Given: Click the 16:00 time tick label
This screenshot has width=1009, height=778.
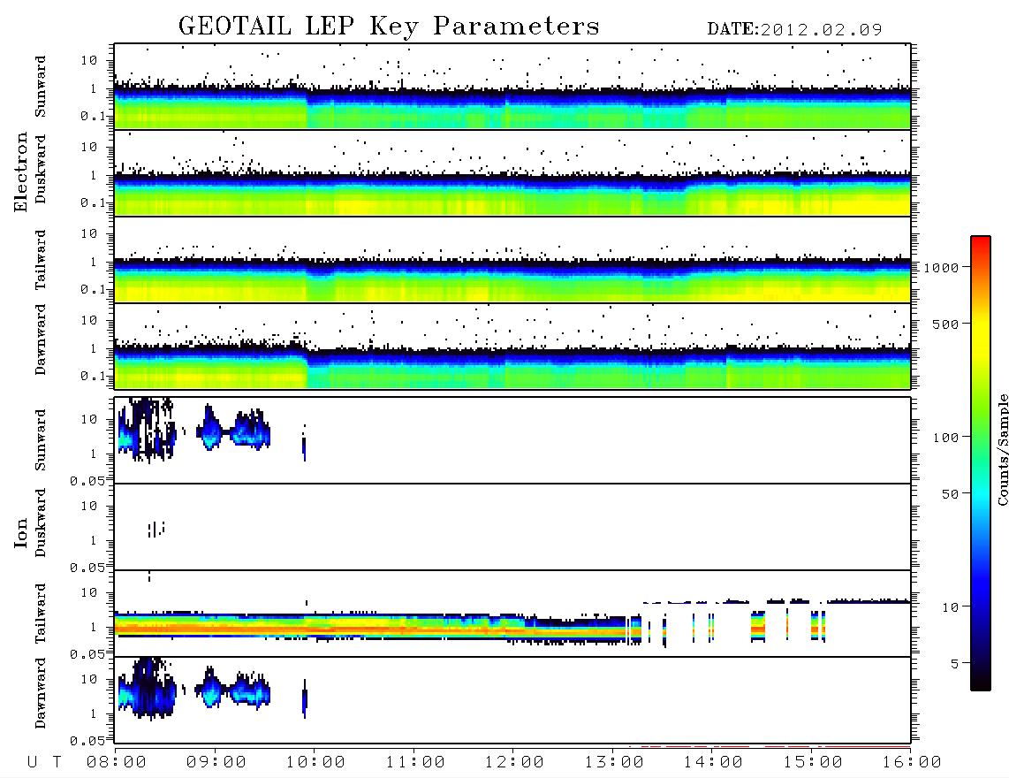Looking at the screenshot, I should click(x=912, y=762).
